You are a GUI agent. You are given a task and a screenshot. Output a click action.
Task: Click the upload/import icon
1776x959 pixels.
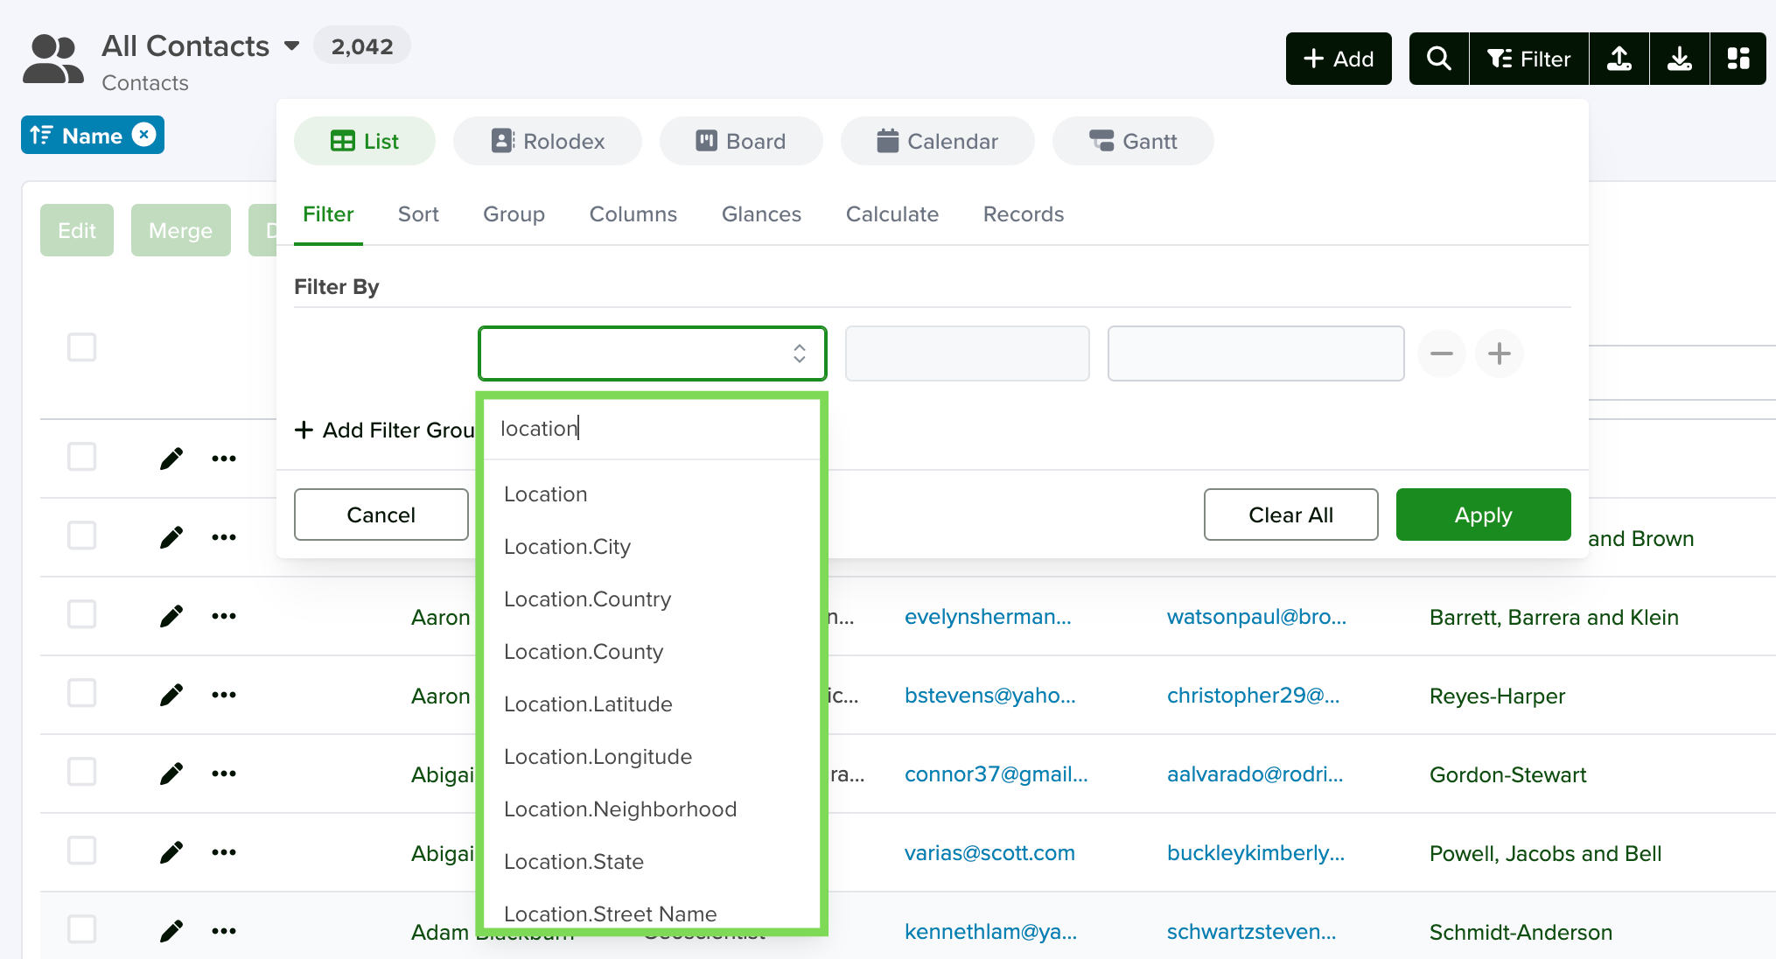[x=1619, y=59]
